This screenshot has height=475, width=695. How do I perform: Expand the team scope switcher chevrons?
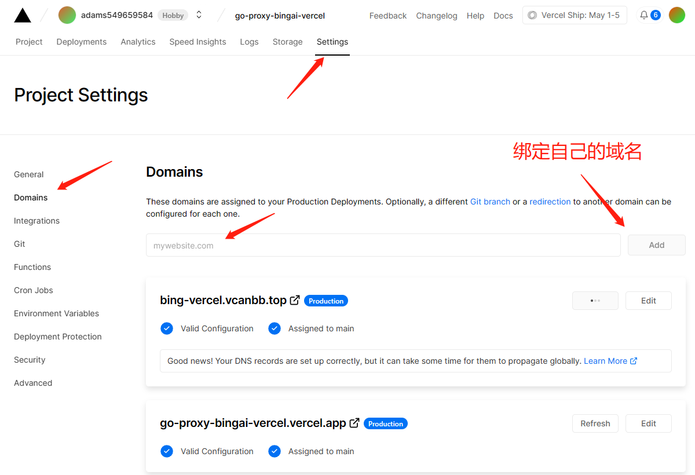click(x=199, y=15)
